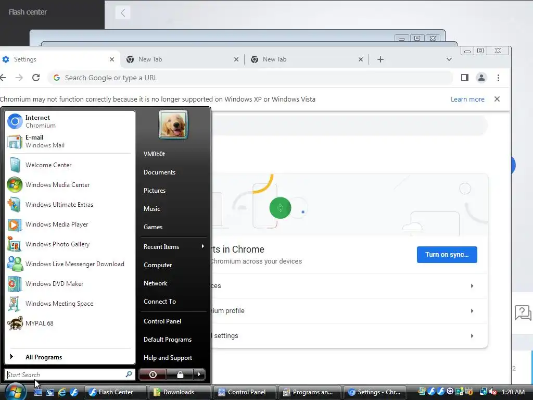Open Windows Live Messenger Download
533x400 pixels.
click(x=70, y=264)
